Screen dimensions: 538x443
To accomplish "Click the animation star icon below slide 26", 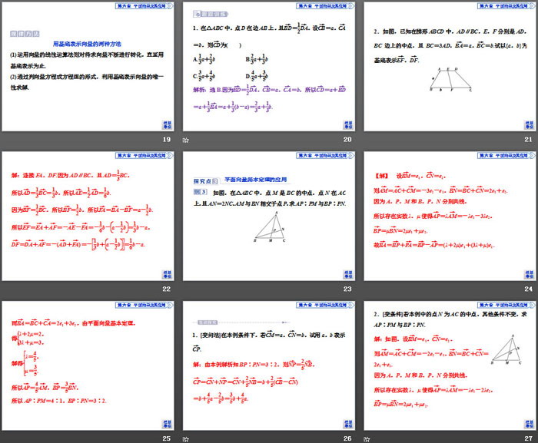I will (x=185, y=438).
